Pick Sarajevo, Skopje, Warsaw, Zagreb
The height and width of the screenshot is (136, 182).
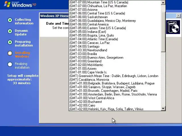(x=115, y=87)
